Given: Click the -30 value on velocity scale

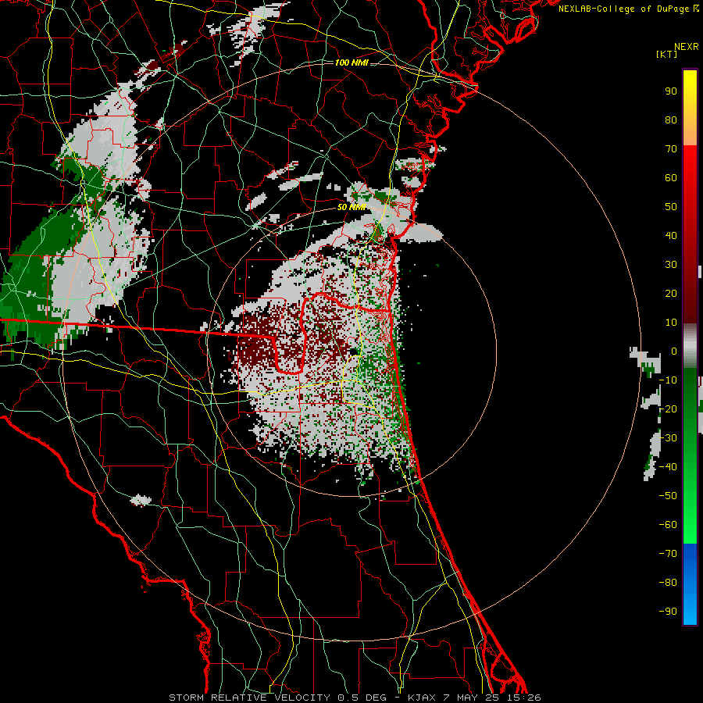Looking at the screenshot, I should (668, 438).
